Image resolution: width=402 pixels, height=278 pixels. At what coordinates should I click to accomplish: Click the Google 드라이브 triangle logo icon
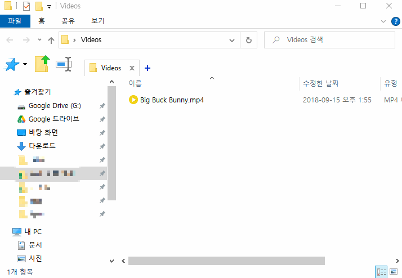click(x=21, y=119)
